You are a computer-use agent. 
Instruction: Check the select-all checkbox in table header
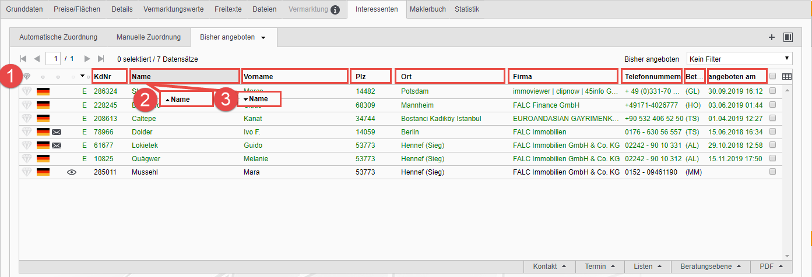coord(772,76)
